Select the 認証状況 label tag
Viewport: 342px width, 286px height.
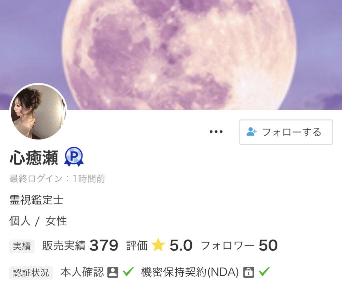click(x=31, y=273)
